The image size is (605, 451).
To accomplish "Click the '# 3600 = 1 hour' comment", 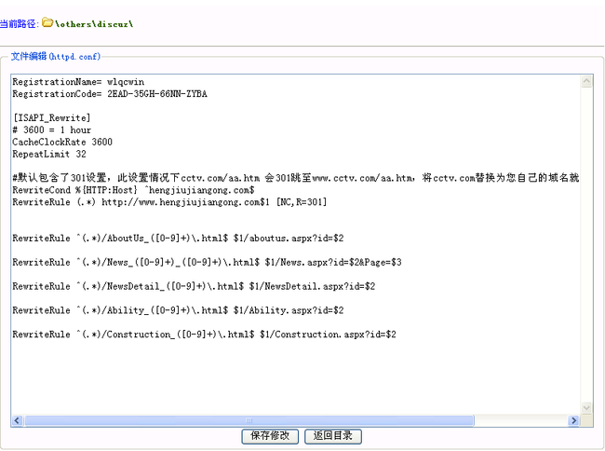I will point(52,130).
